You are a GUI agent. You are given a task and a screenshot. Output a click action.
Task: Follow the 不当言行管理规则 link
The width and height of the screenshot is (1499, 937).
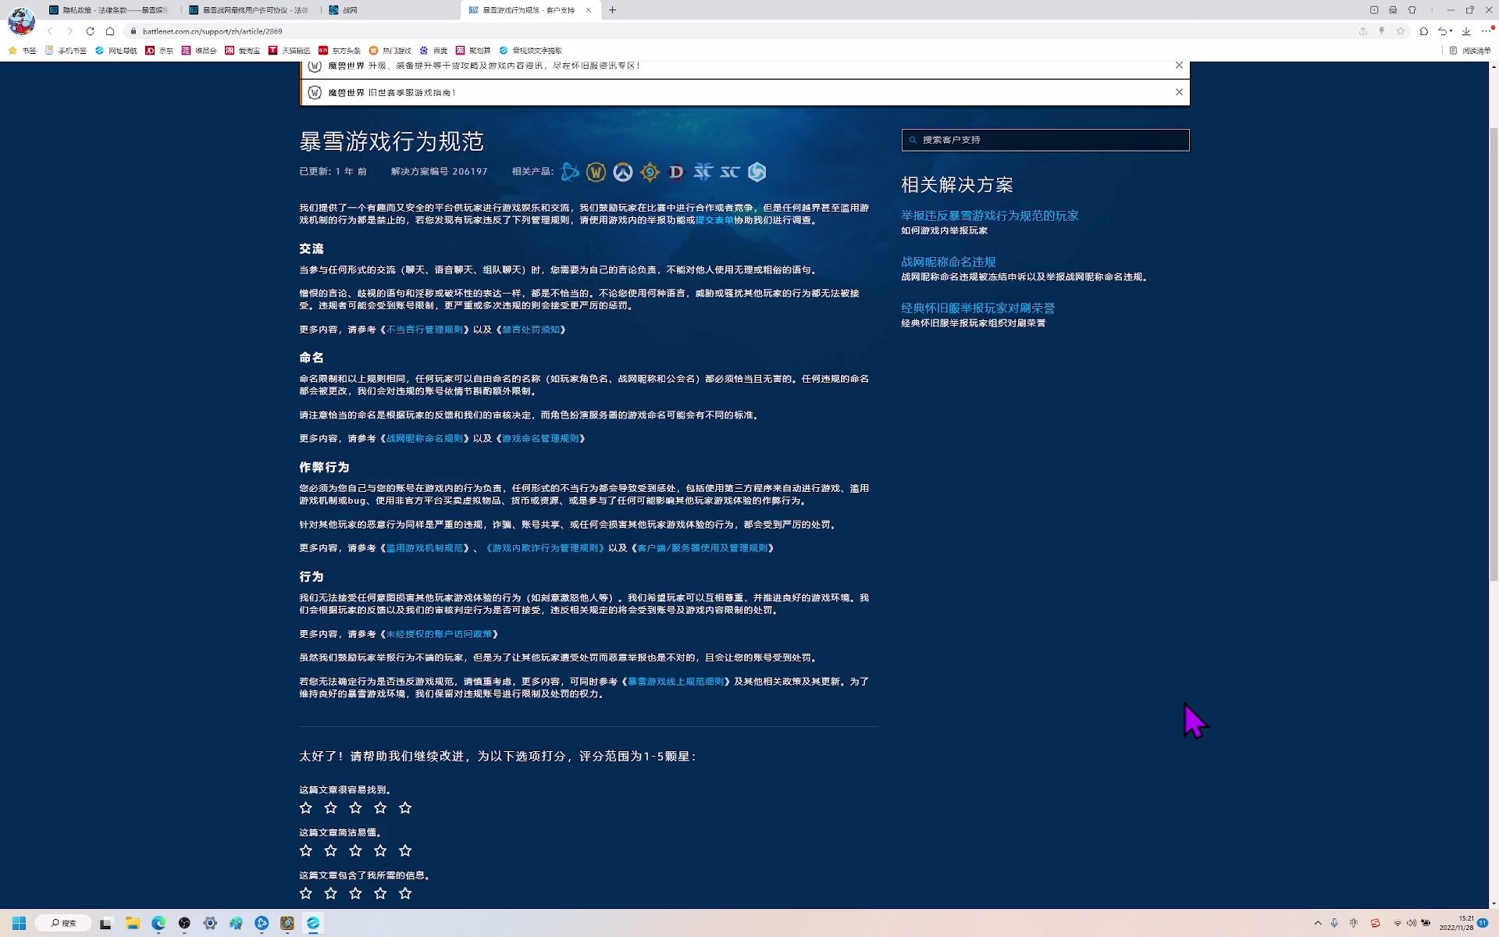click(x=425, y=330)
